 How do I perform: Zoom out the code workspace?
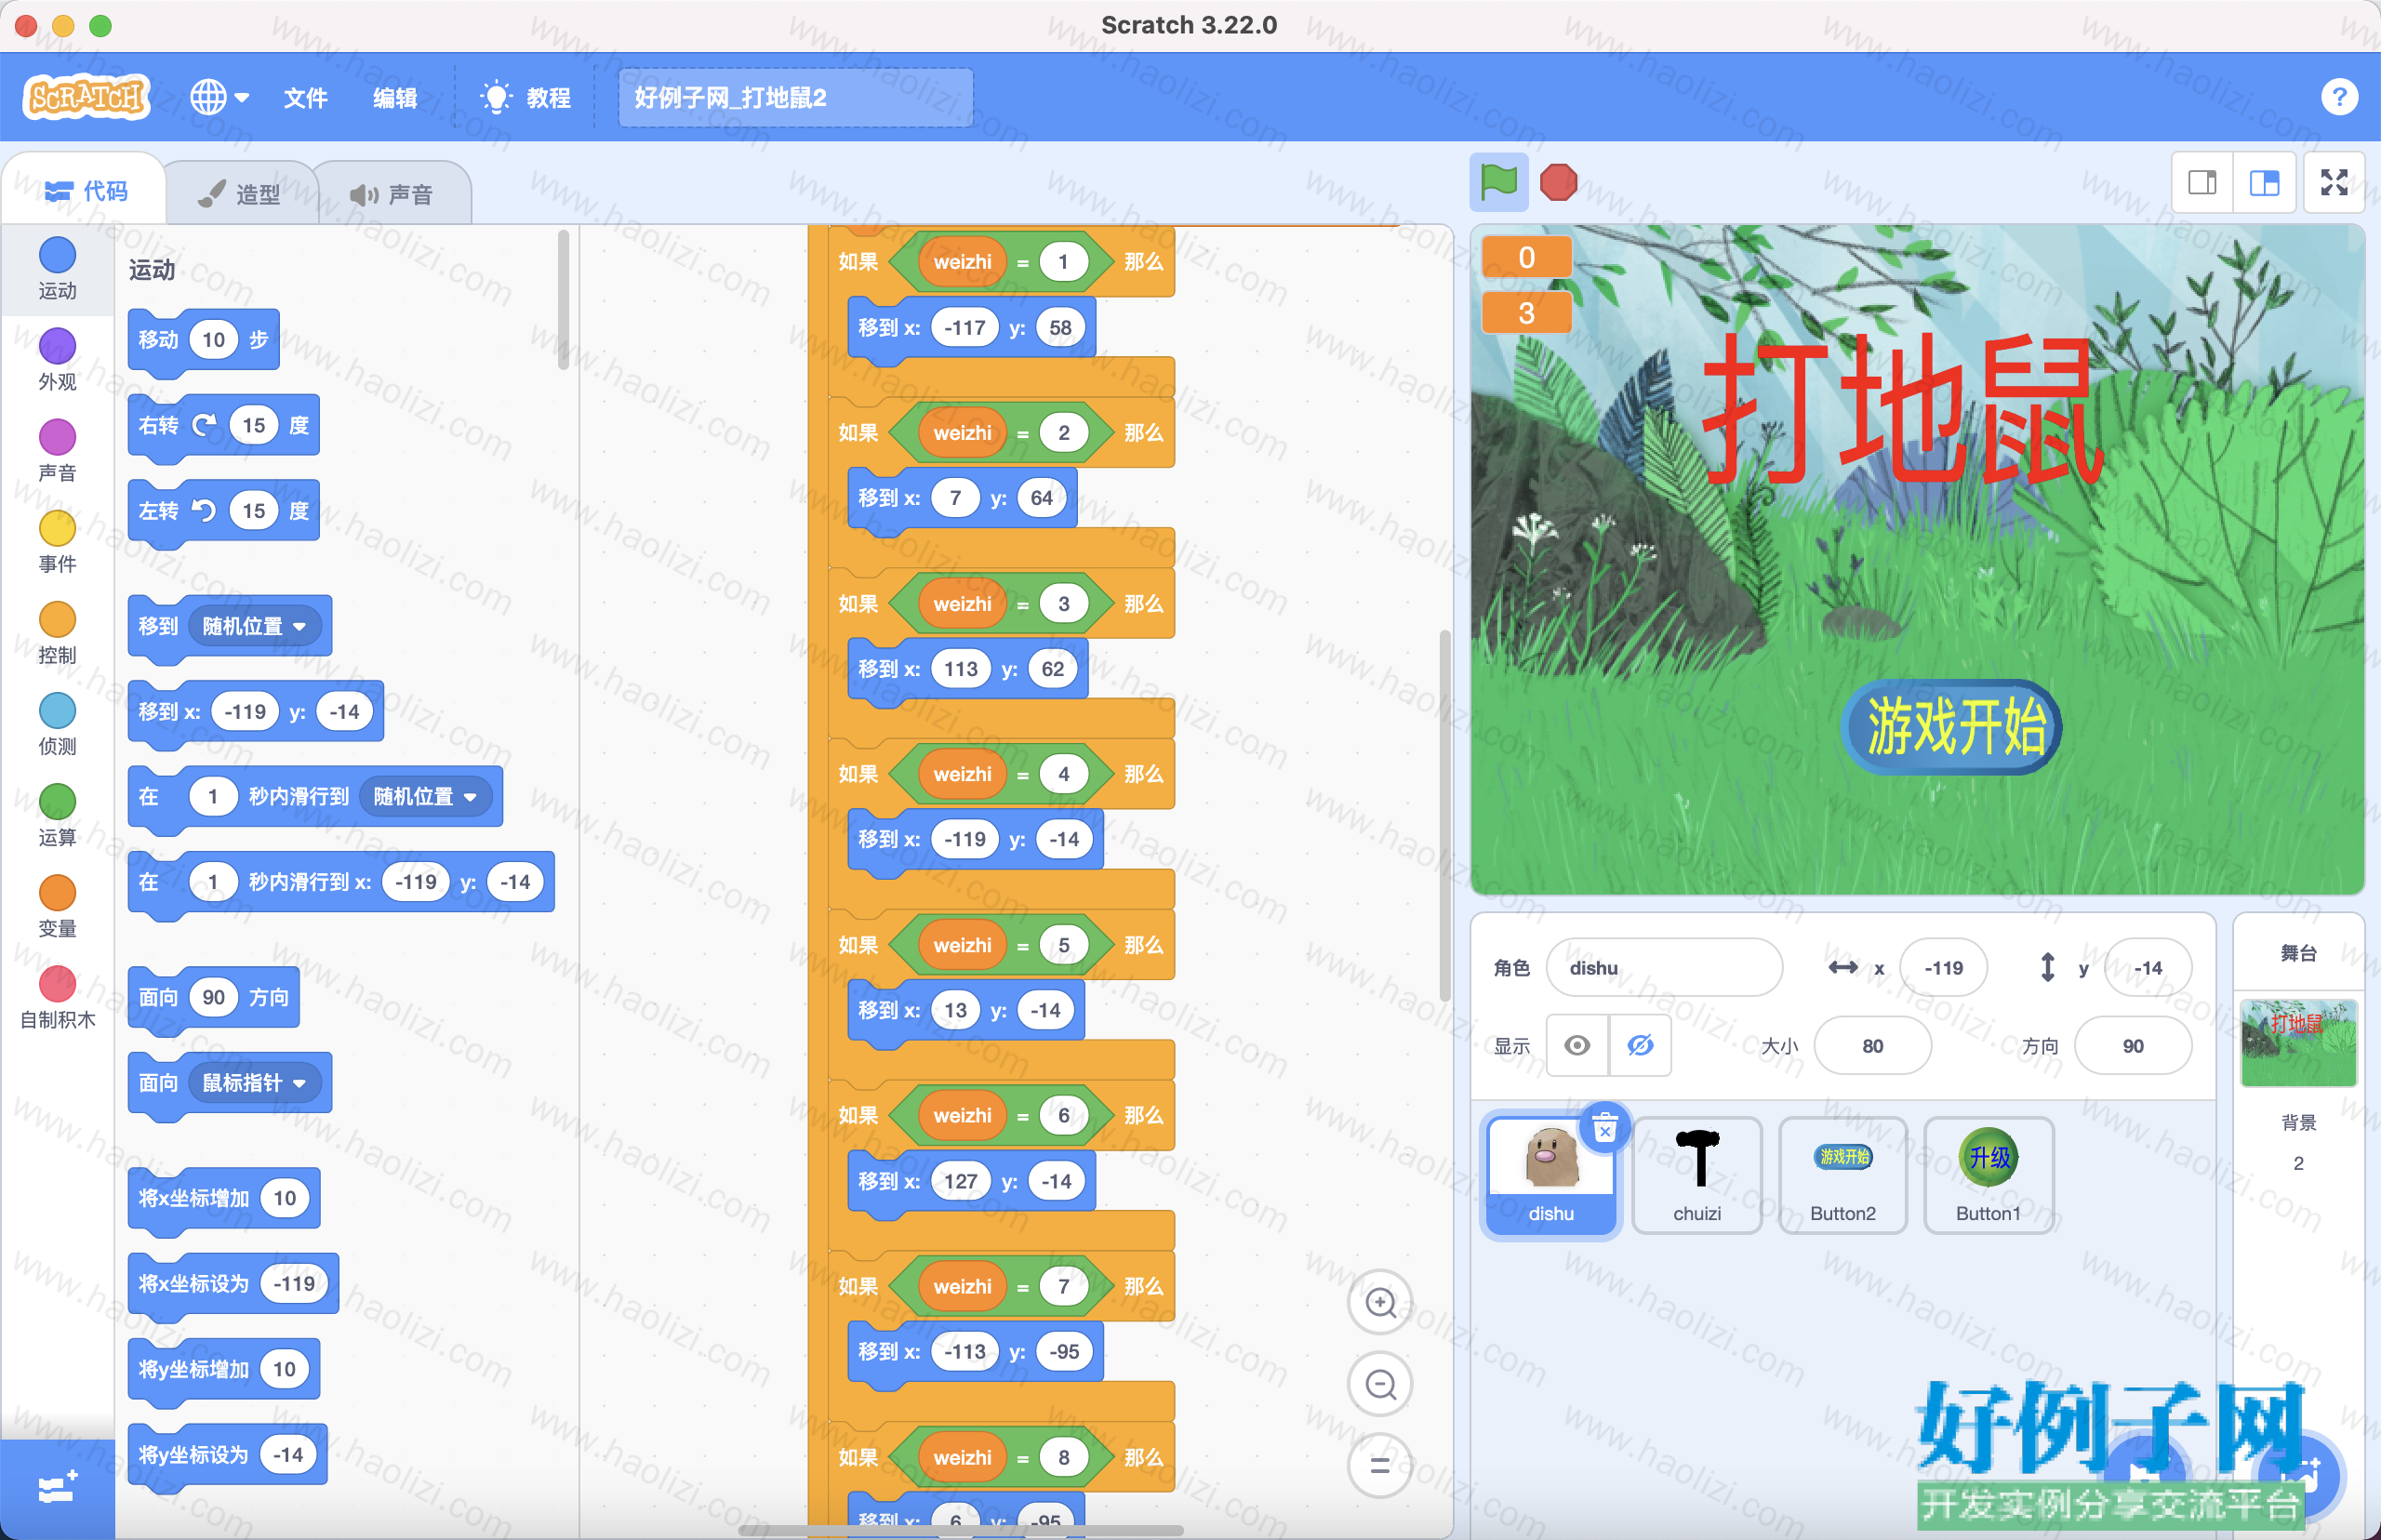click(x=1380, y=1384)
